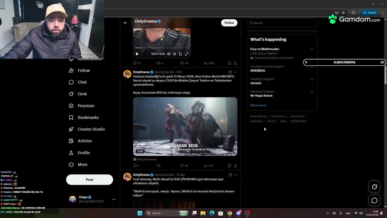Viewport: 387px width, 218px height.
Task: Bookmark this page with the star icon
Action: (x=343, y=13)
